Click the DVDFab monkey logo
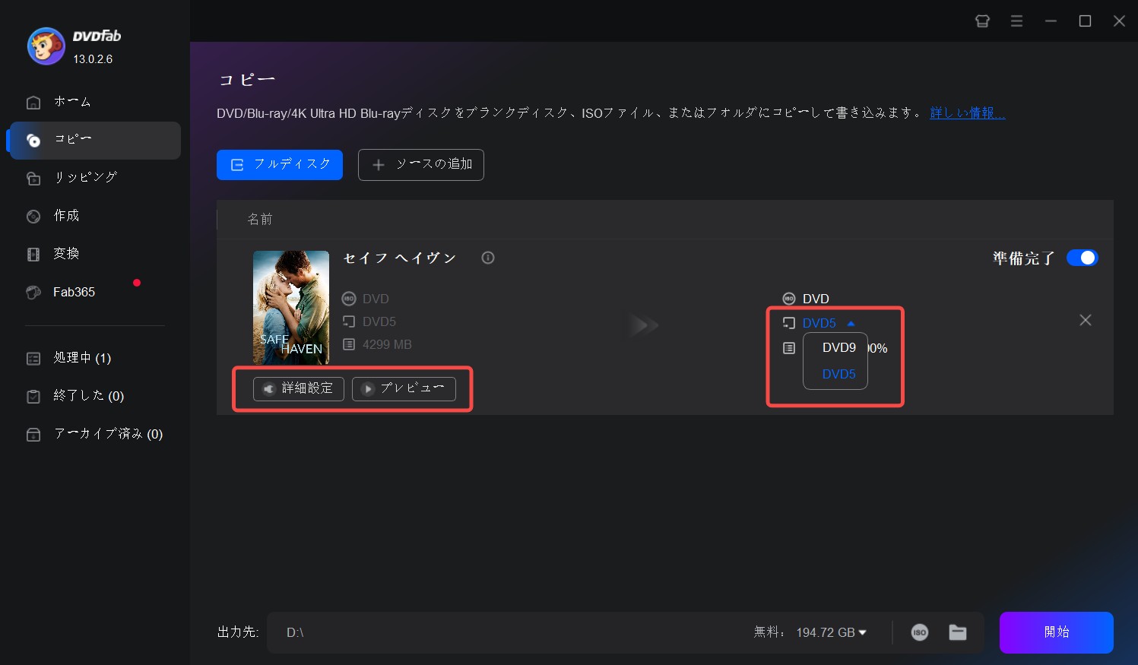Image resolution: width=1138 pixels, height=665 pixels. (x=46, y=46)
